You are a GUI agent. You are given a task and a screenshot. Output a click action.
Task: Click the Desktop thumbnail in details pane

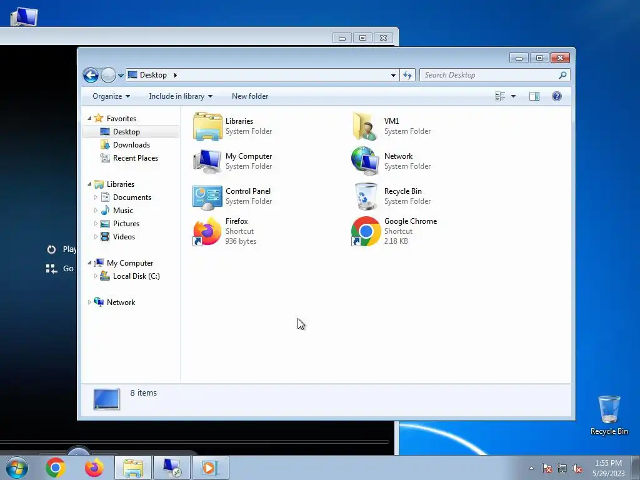[106, 399]
